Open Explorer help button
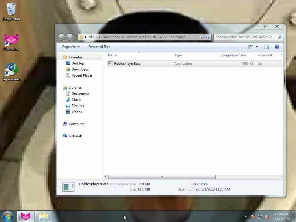The height and width of the screenshot is (222, 296). pos(277,47)
